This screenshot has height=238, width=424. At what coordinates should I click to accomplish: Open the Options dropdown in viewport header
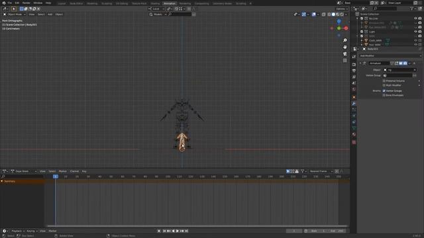(x=342, y=9)
